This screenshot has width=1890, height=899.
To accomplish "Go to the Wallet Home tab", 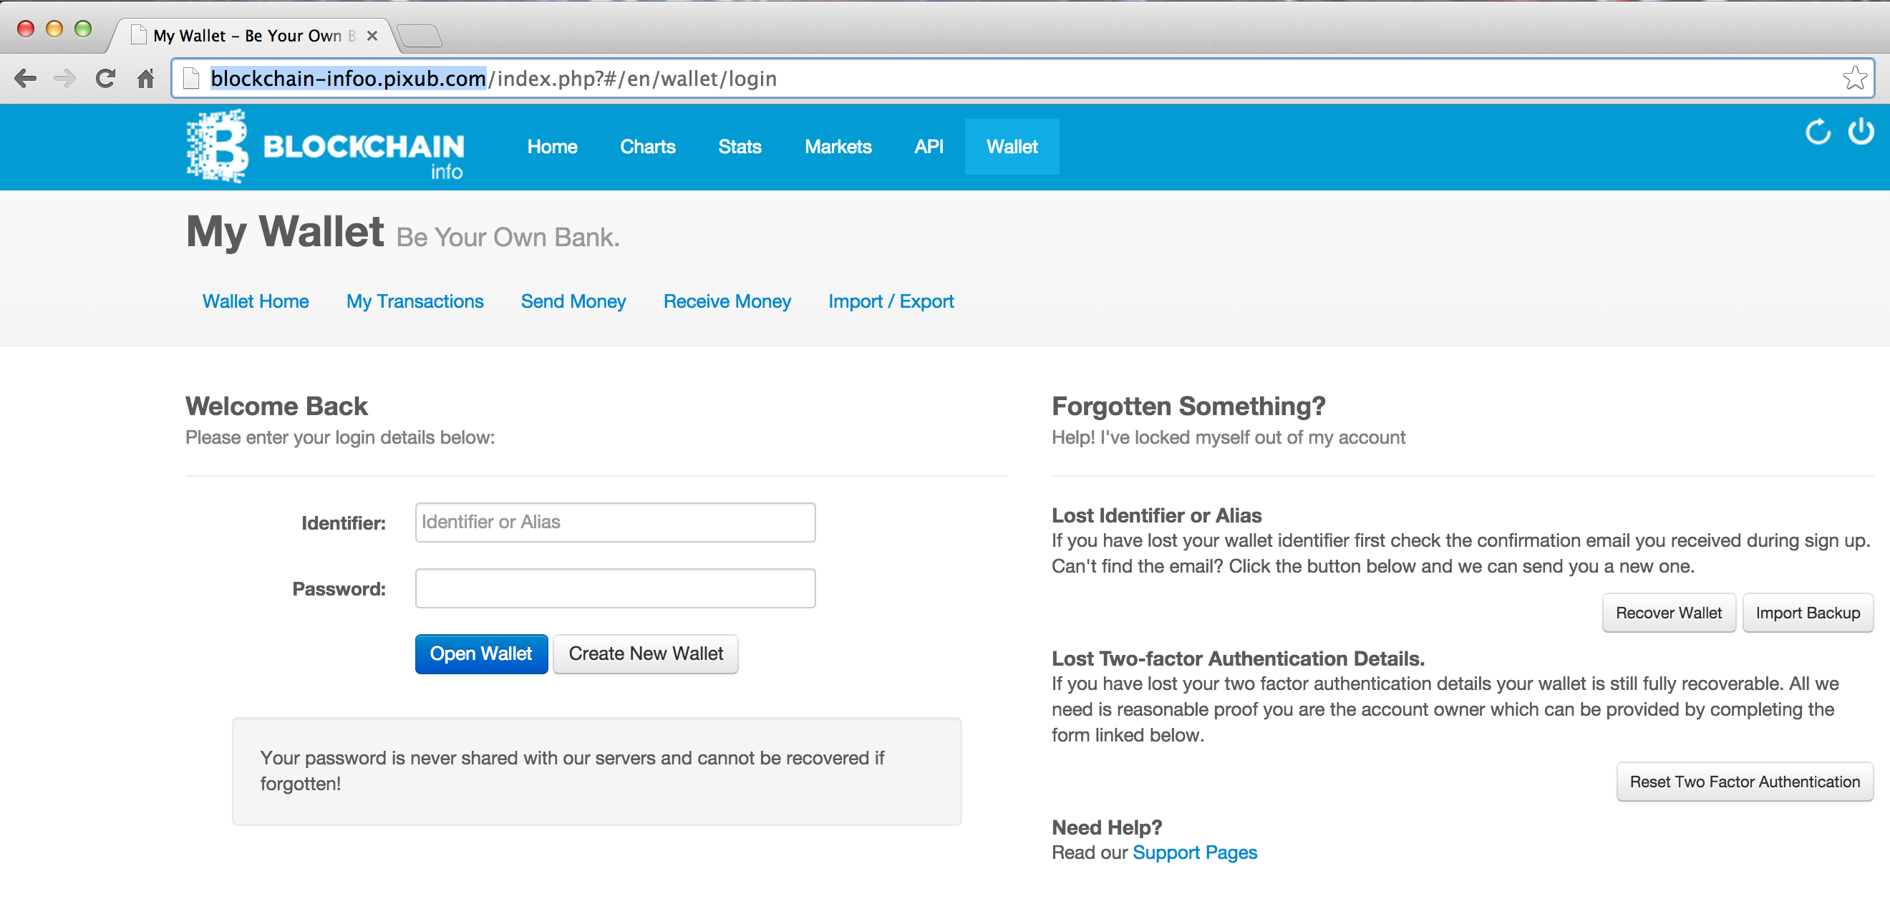I will coord(256,301).
